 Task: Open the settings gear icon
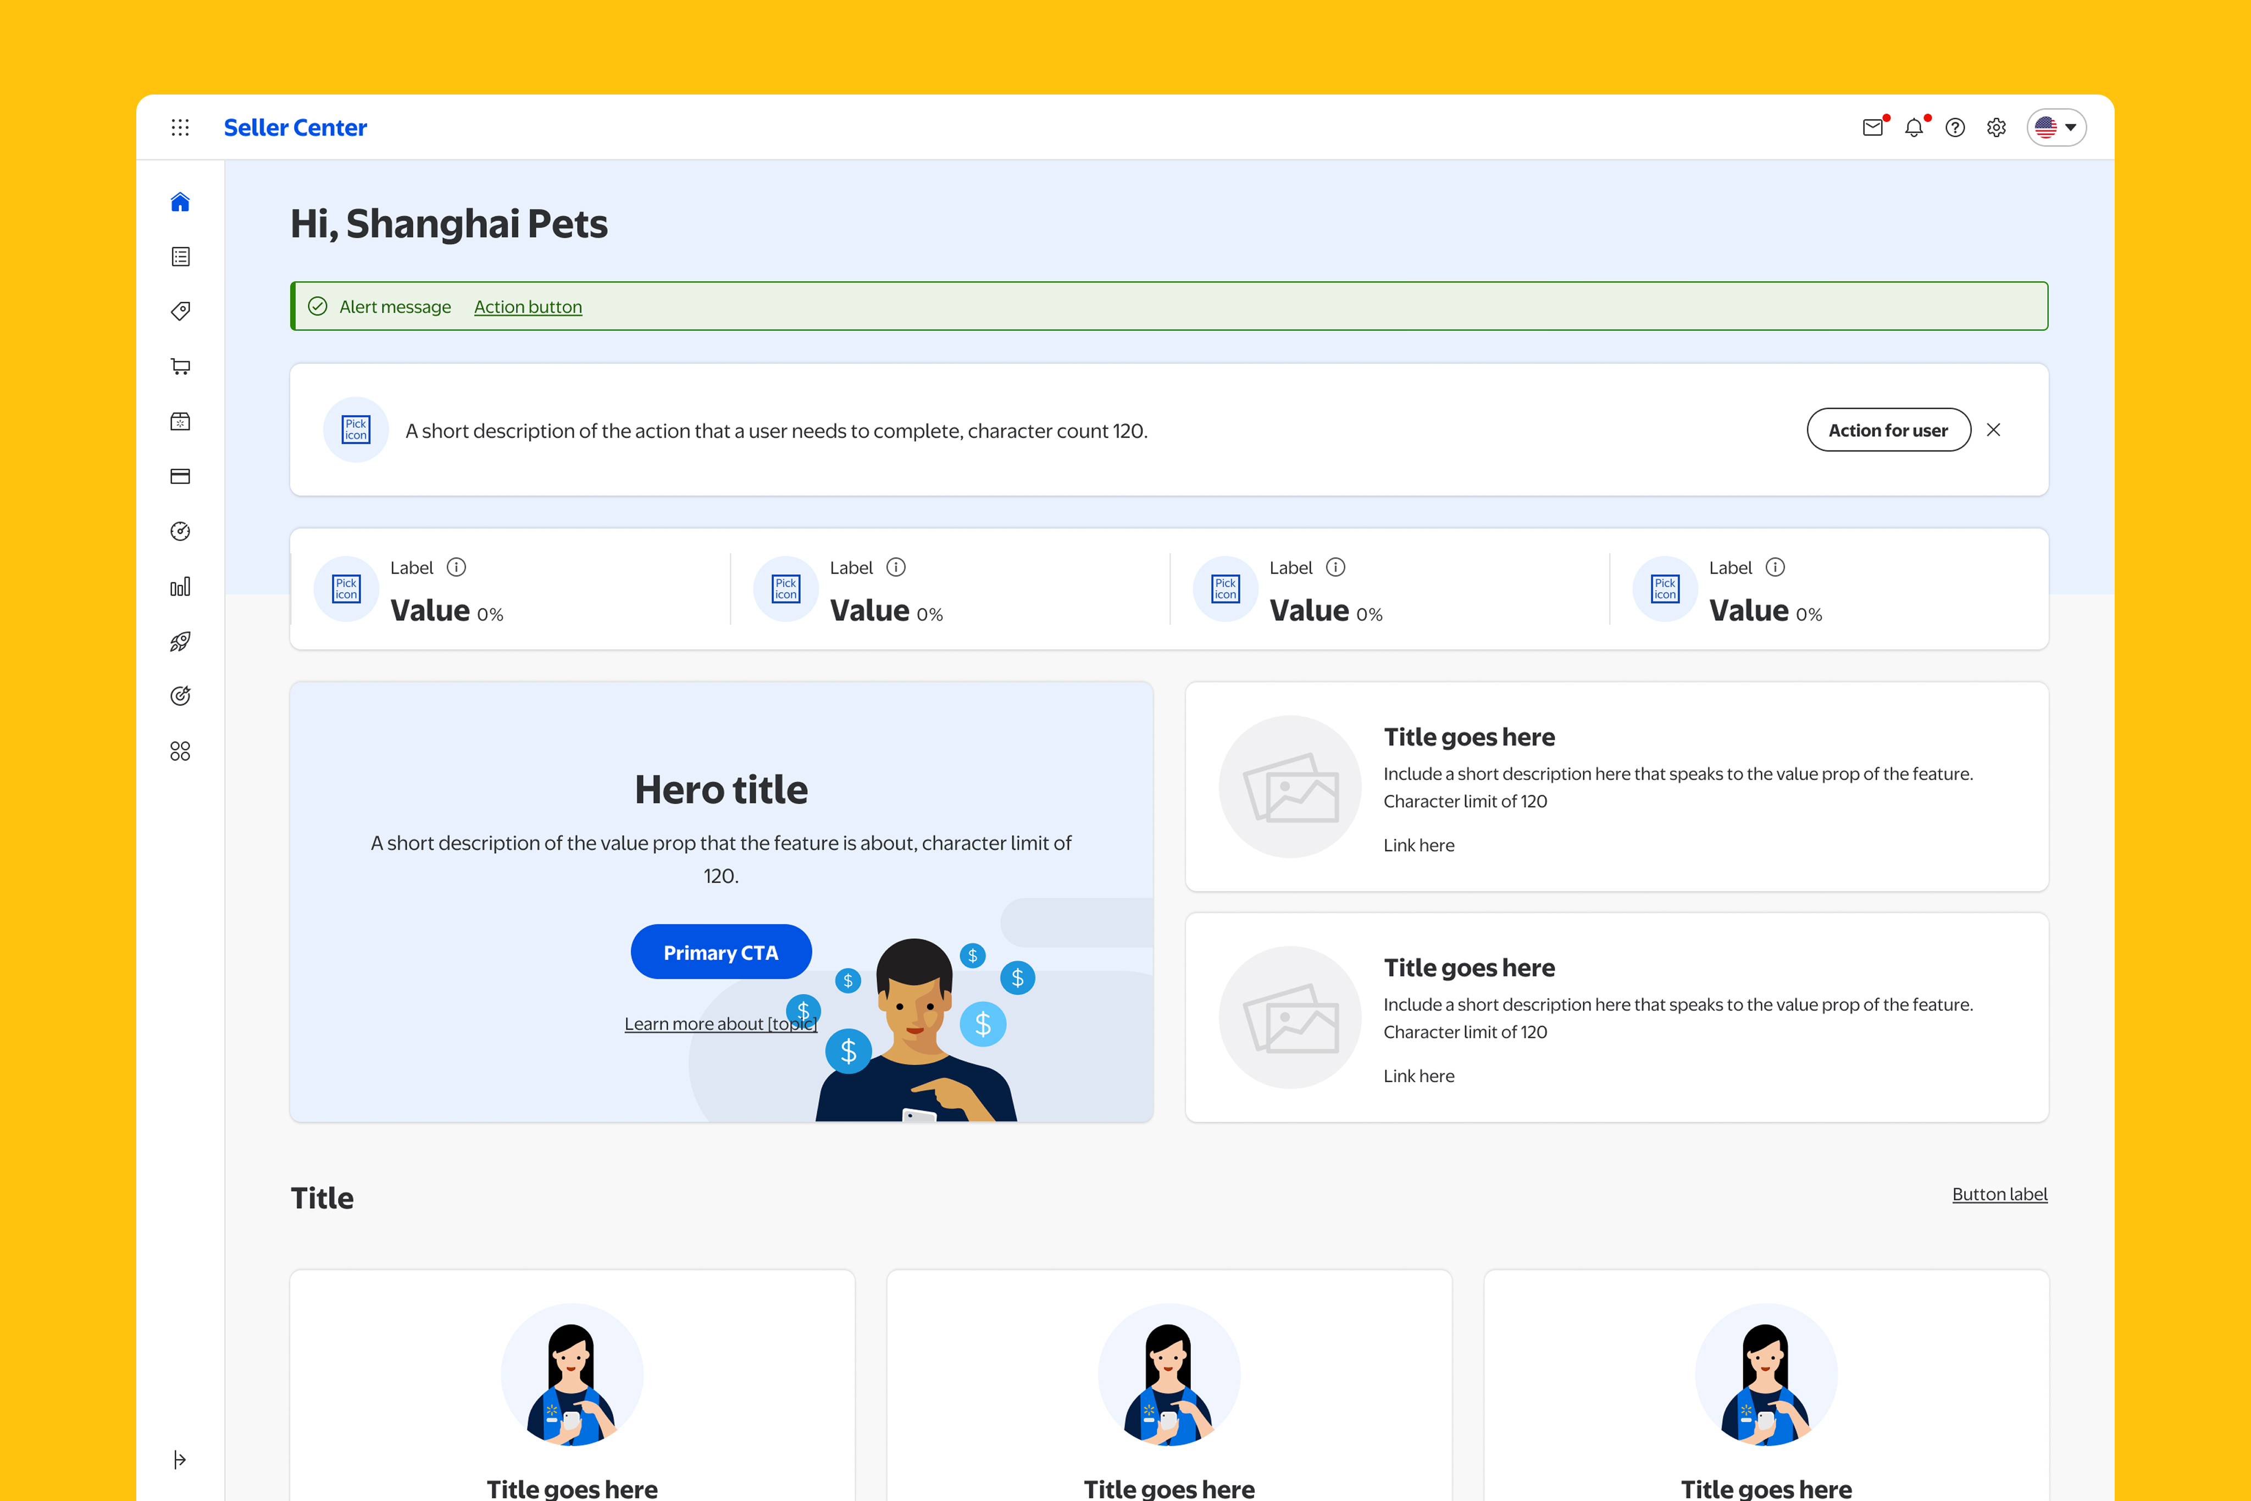(1997, 127)
